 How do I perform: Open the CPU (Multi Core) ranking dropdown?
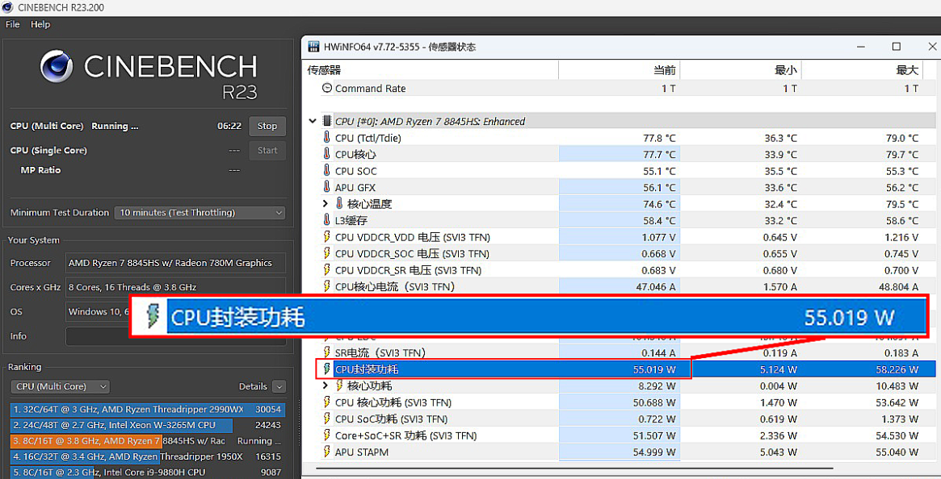[62, 387]
